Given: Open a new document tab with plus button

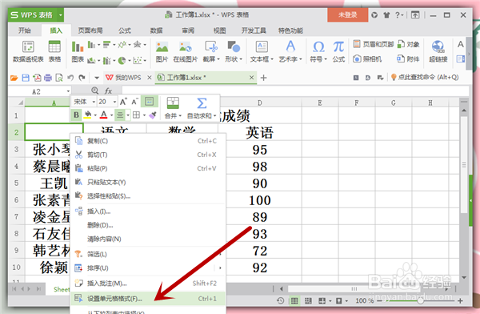Looking at the screenshot, I should 263,78.
